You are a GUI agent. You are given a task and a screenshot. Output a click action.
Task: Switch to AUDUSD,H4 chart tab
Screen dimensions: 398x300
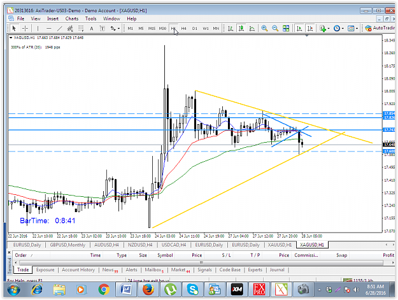(106, 245)
